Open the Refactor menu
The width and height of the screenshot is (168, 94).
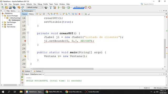click(x=29, y=4)
